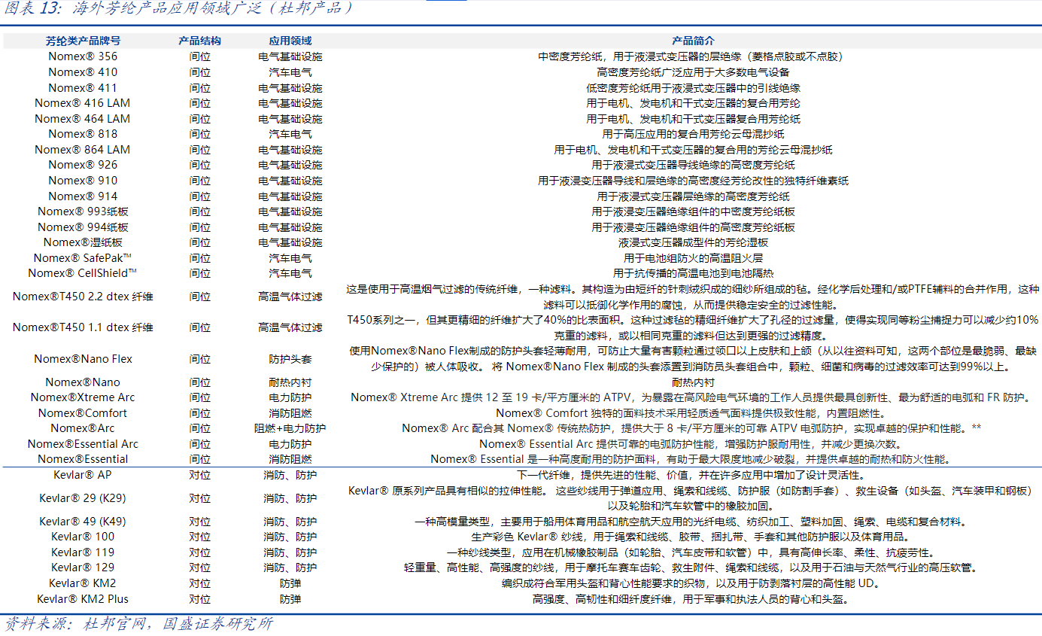
Task: Click the description starting '下一代纤维，提供先进的性能'
Action: [x=693, y=475]
